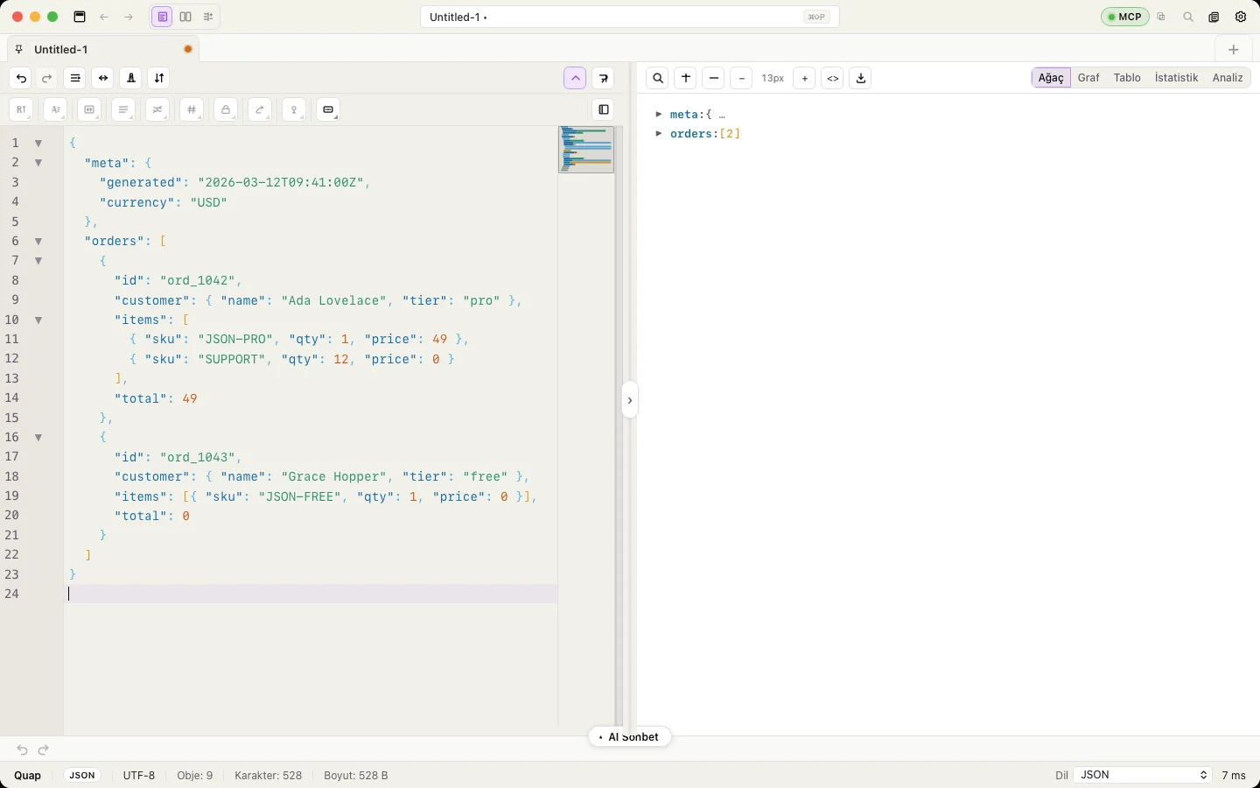Switch to the Tablo tab
1260x788 pixels.
click(x=1127, y=78)
